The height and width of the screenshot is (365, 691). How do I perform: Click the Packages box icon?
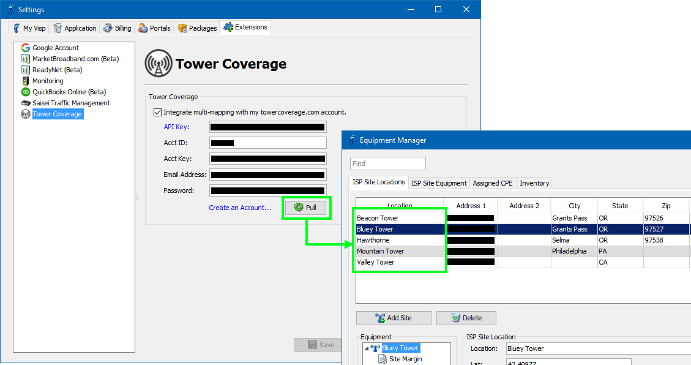pos(182,28)
